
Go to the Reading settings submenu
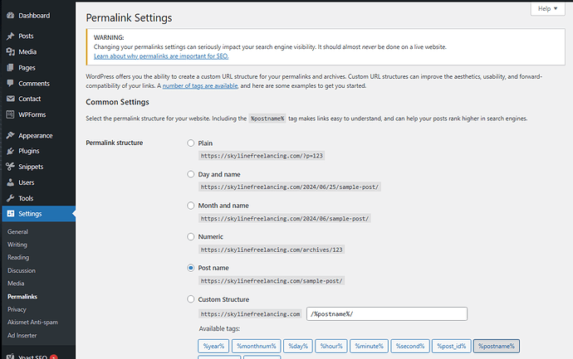point(19,257)
